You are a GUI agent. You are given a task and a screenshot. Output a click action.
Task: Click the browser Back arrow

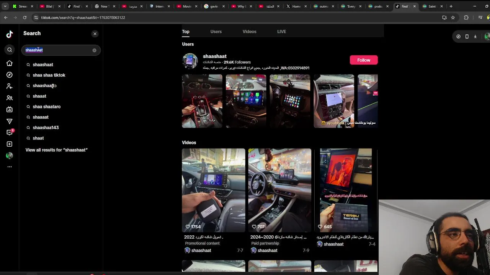coord(6,18)
